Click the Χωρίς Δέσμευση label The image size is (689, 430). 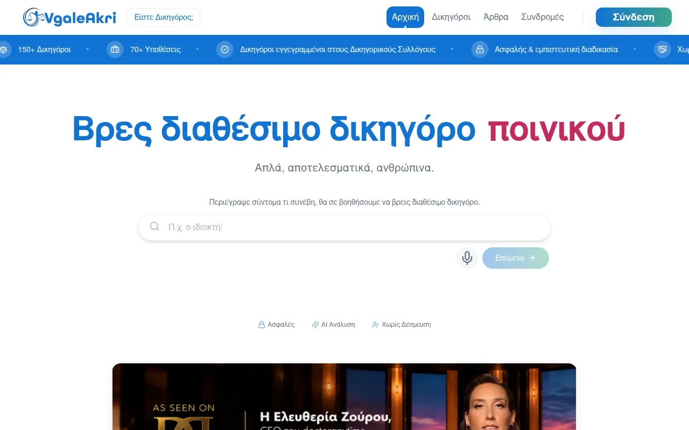(406, 325)
